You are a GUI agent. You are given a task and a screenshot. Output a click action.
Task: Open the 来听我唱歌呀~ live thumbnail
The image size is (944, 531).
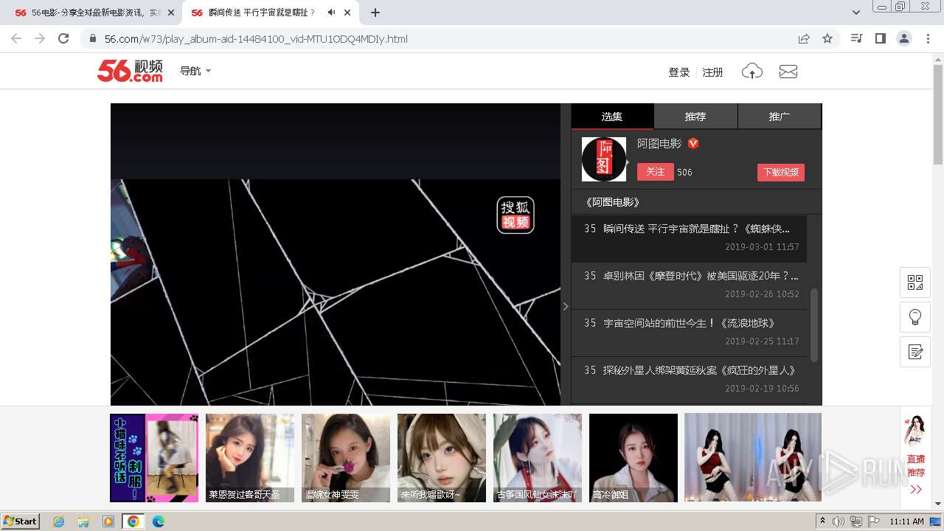point(442,458)
